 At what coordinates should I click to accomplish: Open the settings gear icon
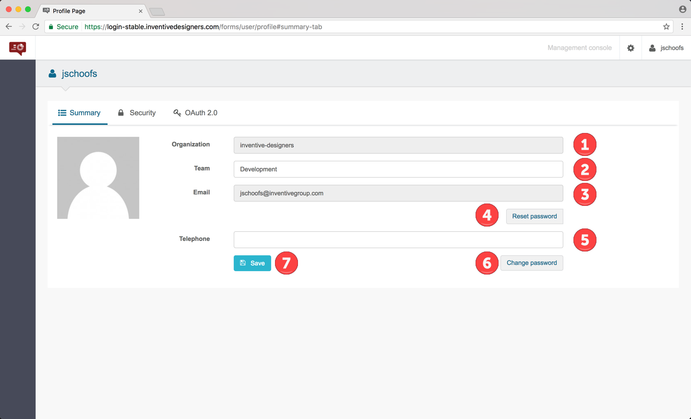point(631,48)
